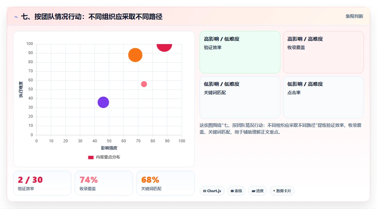Click the 点击率 text in the quadrant card
The height and width of the screenshot is (209, 377).
tap(294, 93)
